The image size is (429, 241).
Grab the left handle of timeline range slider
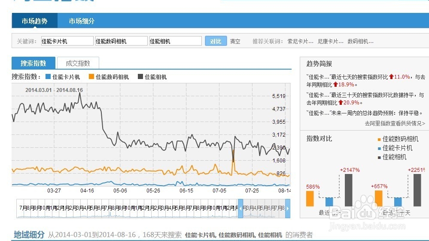tap(240, 208)
